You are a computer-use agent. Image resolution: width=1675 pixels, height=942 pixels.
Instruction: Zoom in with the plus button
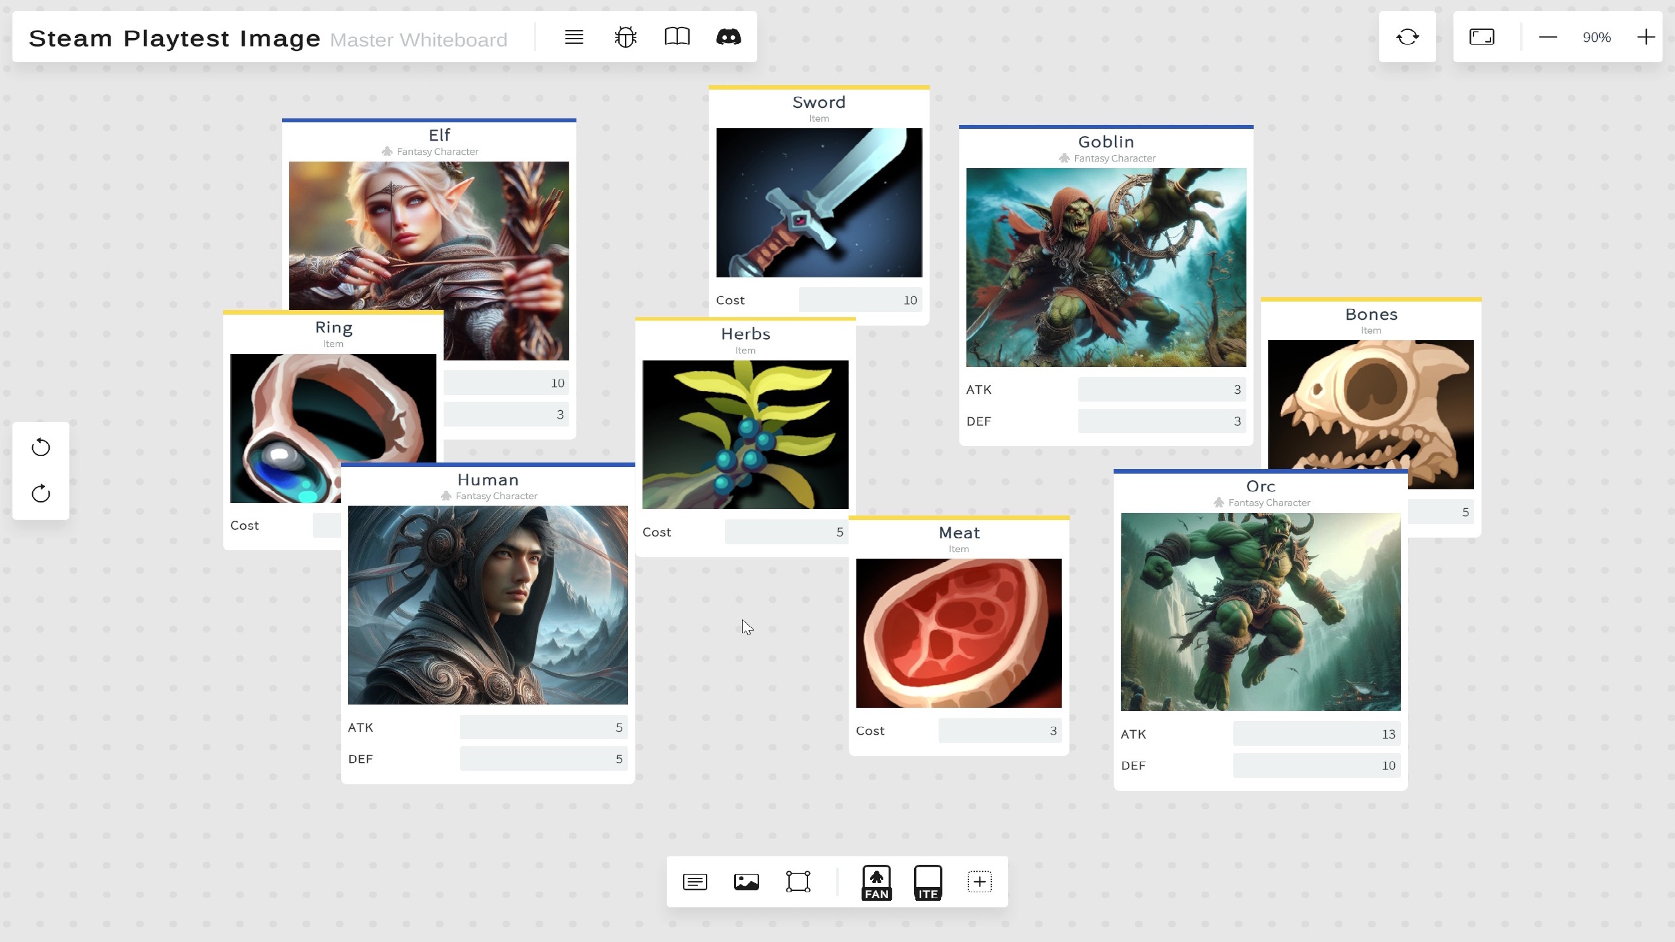tap(1646, 37)
